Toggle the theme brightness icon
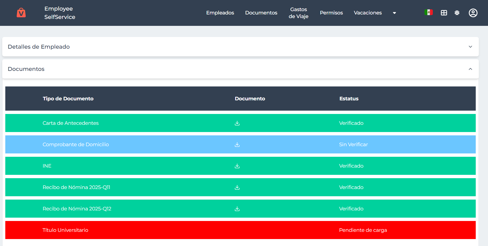Screen dimensions: 488x246 coord(457,13)
